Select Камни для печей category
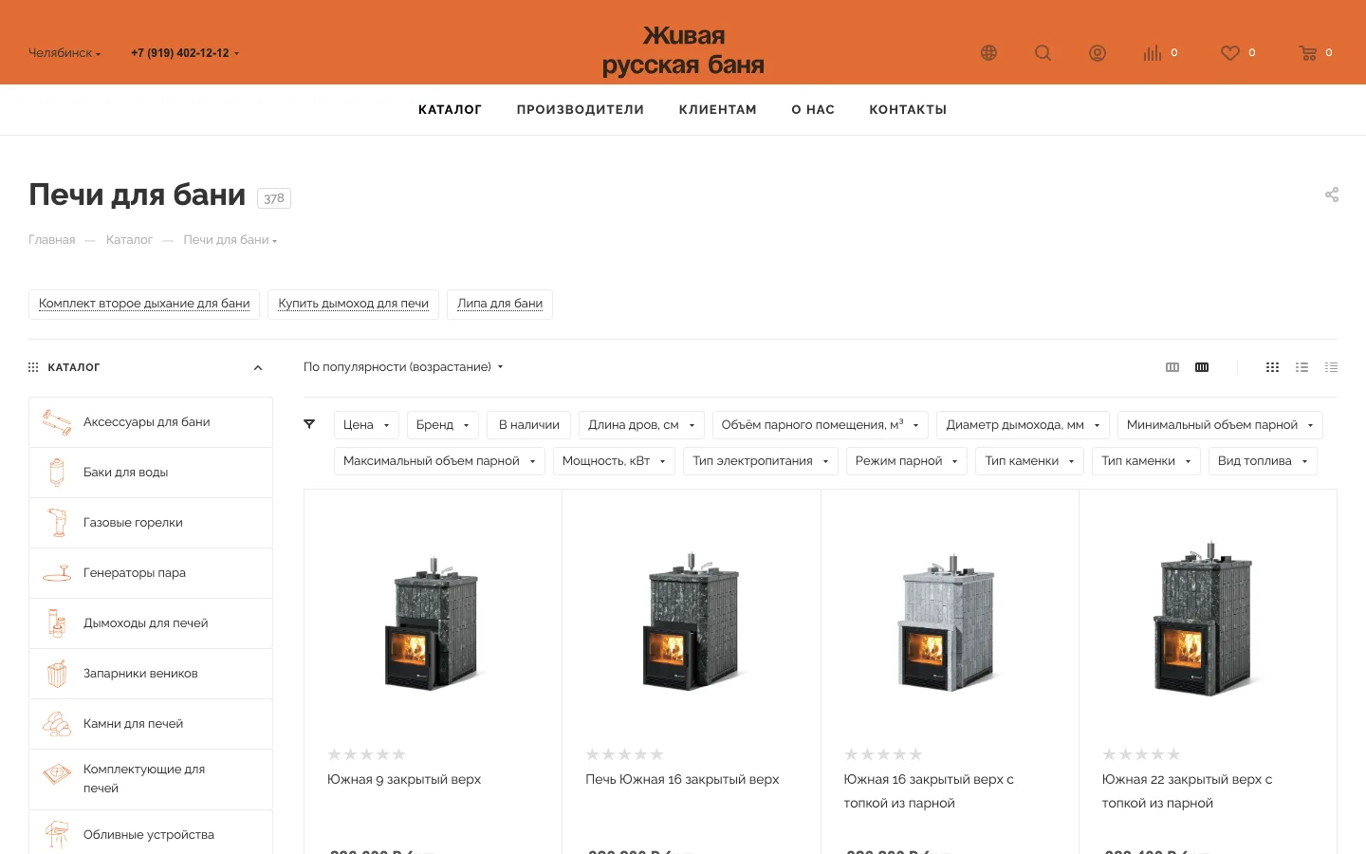Screen dimensions: 1366x854 [151, 724]
